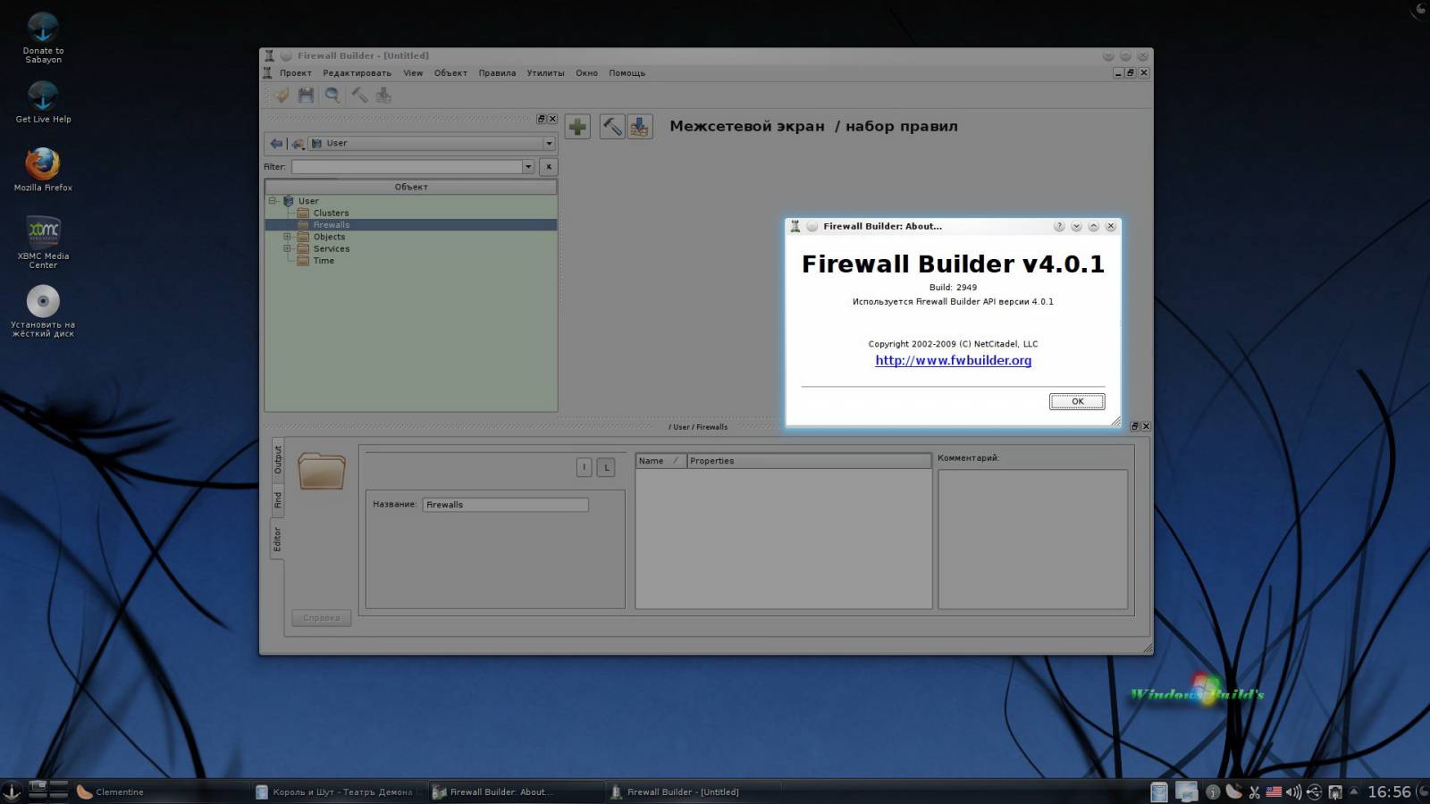1430x804 pixels.
Task: Float the object tree panel using its detach icon
Action: coord(541,119)
